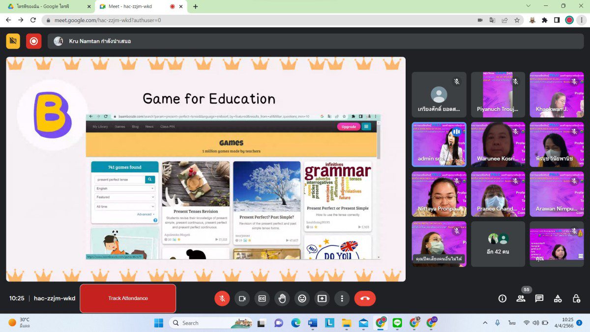
Task: Select เกรียงศักดิ์ participant tile
Action: tap(439, 94)
